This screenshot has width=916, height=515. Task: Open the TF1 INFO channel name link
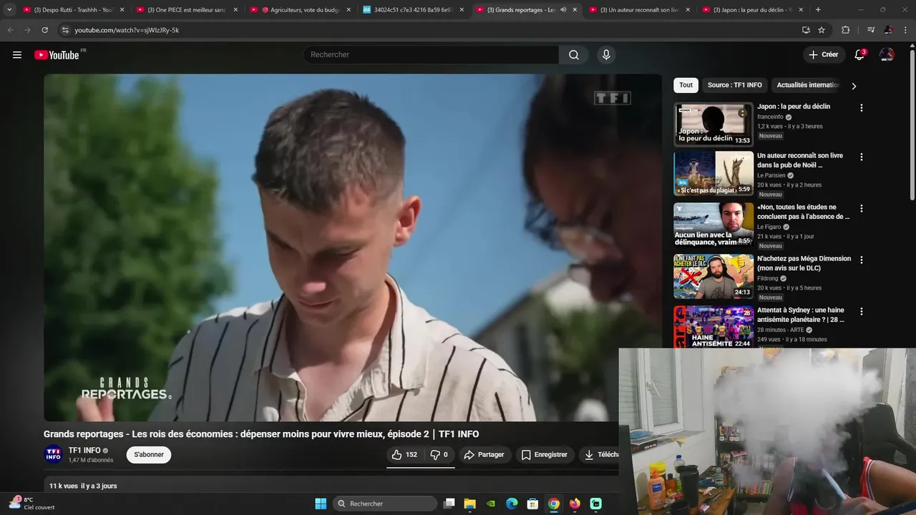coord(84,451)
